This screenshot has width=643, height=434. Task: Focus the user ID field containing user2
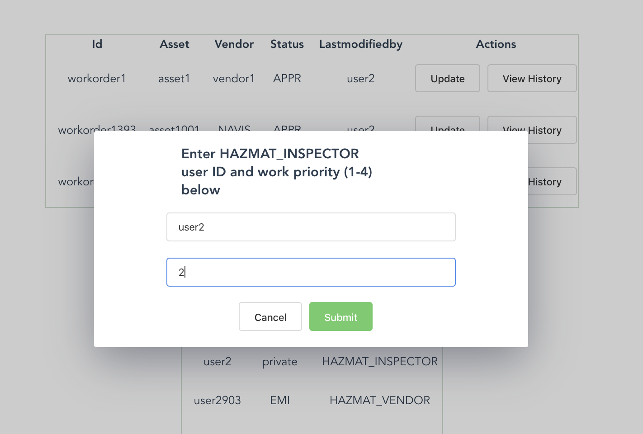(311, 227)
